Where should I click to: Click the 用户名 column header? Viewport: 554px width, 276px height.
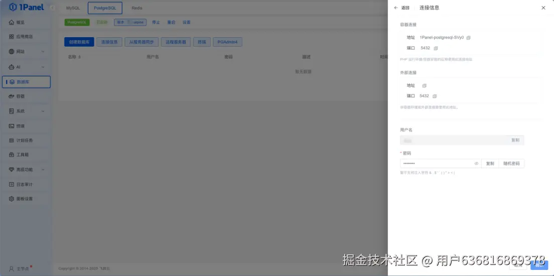click(153, 57)
